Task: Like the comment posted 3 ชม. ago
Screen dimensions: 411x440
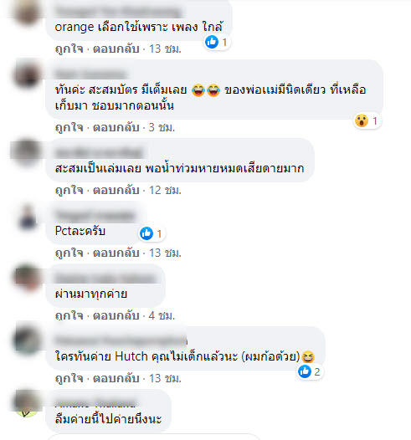Action: point(69,127)
